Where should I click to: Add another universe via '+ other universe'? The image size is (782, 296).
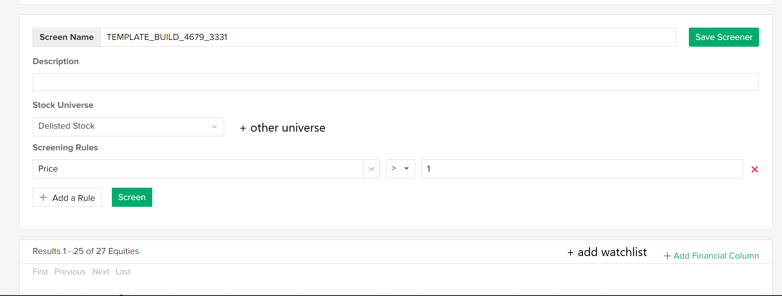(283, 128)
